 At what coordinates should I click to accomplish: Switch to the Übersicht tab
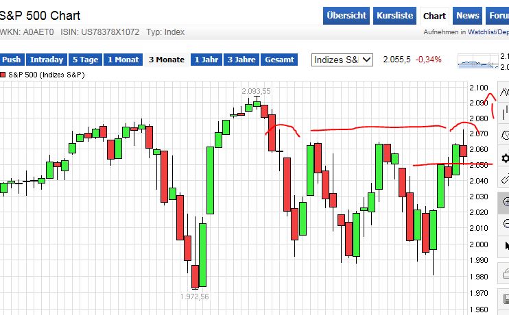click(x=346, y=16)
